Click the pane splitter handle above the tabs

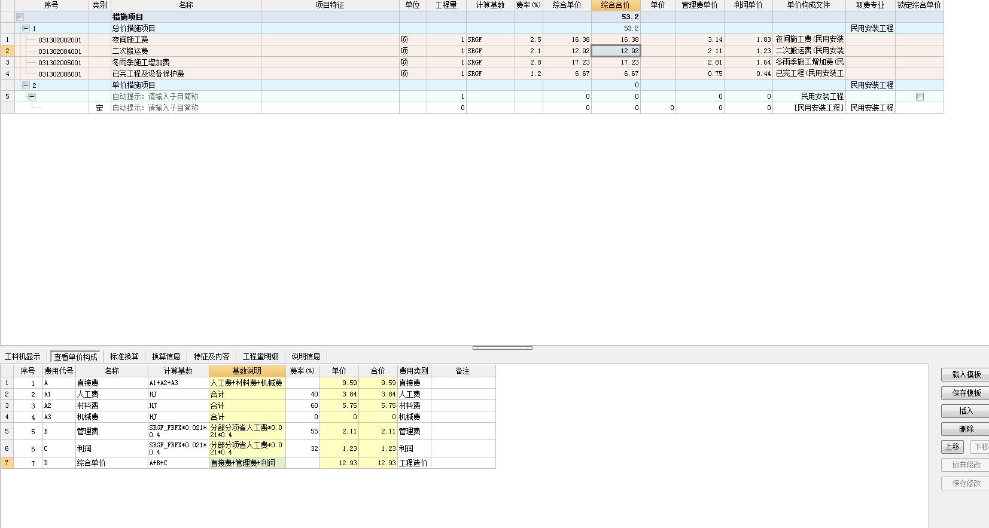[502, 347]
